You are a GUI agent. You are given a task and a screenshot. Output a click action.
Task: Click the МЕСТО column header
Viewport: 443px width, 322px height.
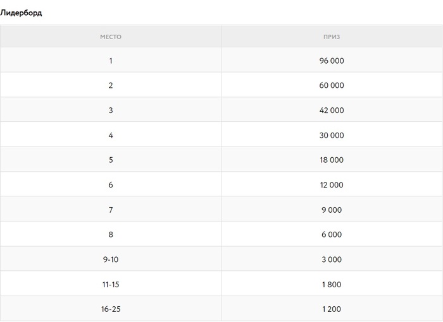pyautogui.click(x=111, y=37)
